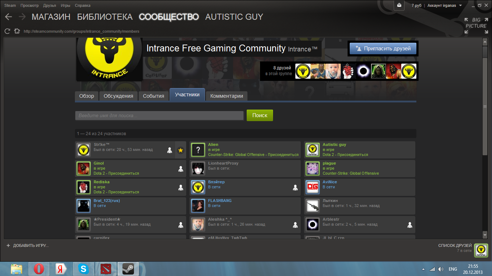492x276 pixels.
Task: Click the friend icon on Влэйтер row
Action: [295, 188]
